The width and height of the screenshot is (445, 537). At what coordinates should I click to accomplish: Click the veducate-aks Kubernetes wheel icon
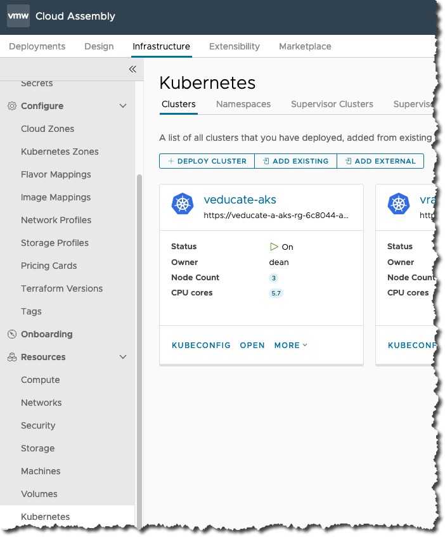coord(183,204)
